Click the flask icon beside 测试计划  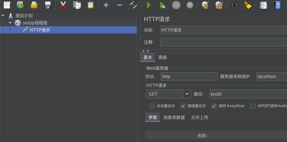coord(11,16)
